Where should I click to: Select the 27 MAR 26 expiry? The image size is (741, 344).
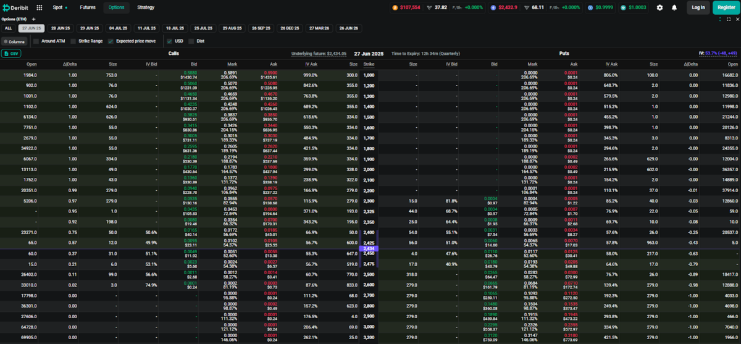320,28
